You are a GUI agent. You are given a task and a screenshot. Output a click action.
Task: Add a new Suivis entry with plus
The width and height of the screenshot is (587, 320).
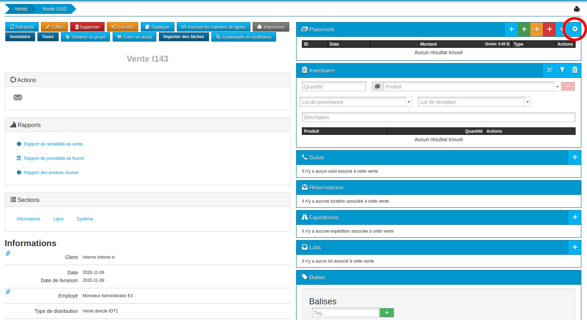coord(575,157)
